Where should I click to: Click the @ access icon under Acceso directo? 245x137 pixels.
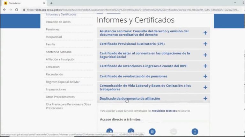[x=152, y=132]
